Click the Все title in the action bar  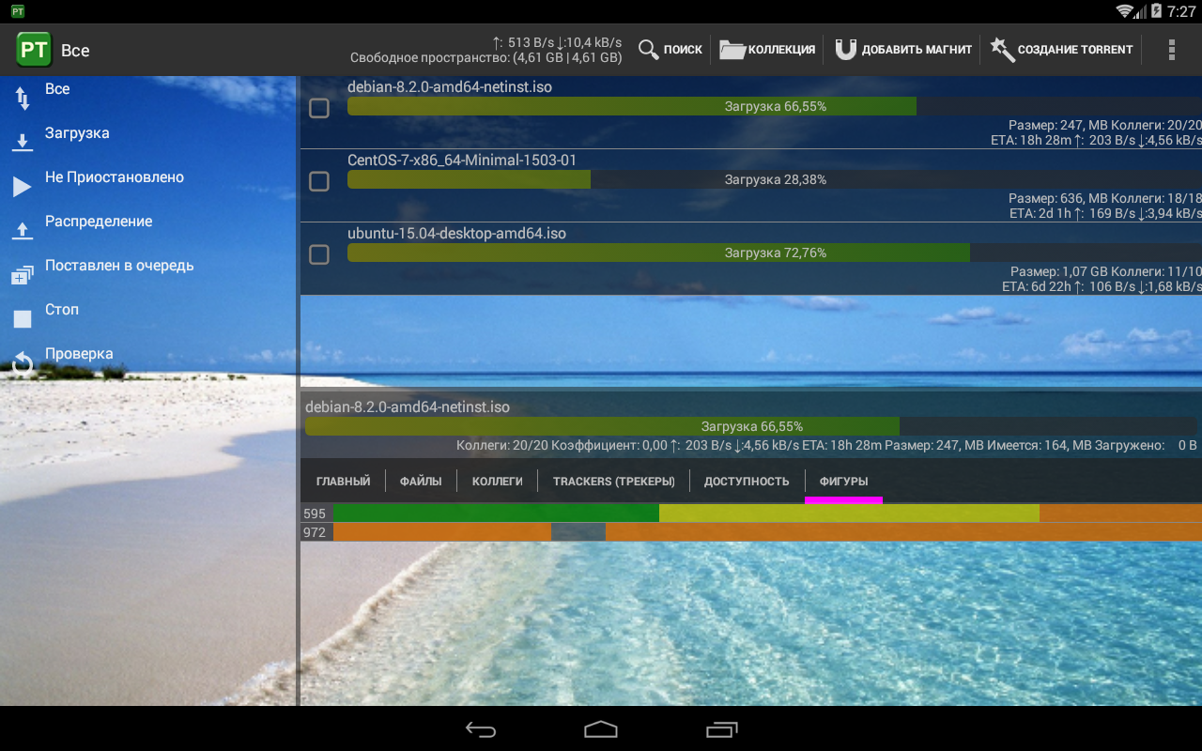pyautogui.click(x=75, y=51)
